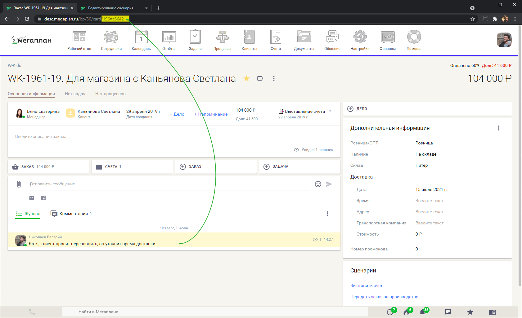
Task: Open the Общение section
Action: coord(332,40)
